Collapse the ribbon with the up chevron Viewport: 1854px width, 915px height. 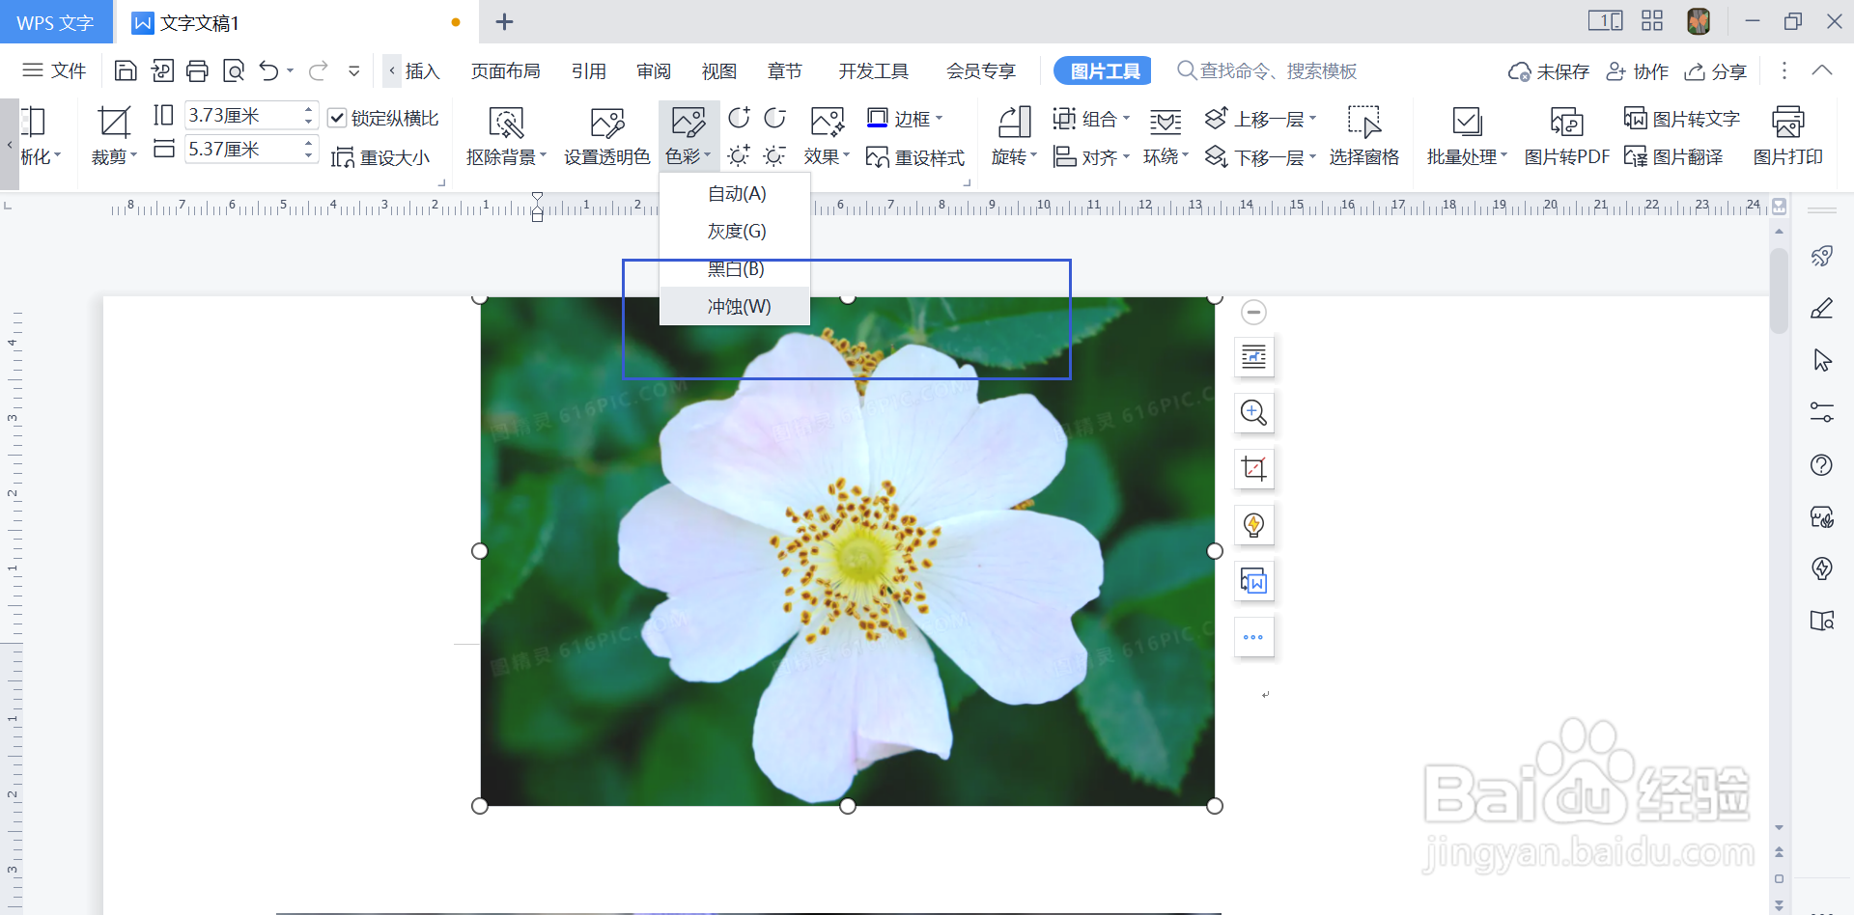(x=1821, y=70)
